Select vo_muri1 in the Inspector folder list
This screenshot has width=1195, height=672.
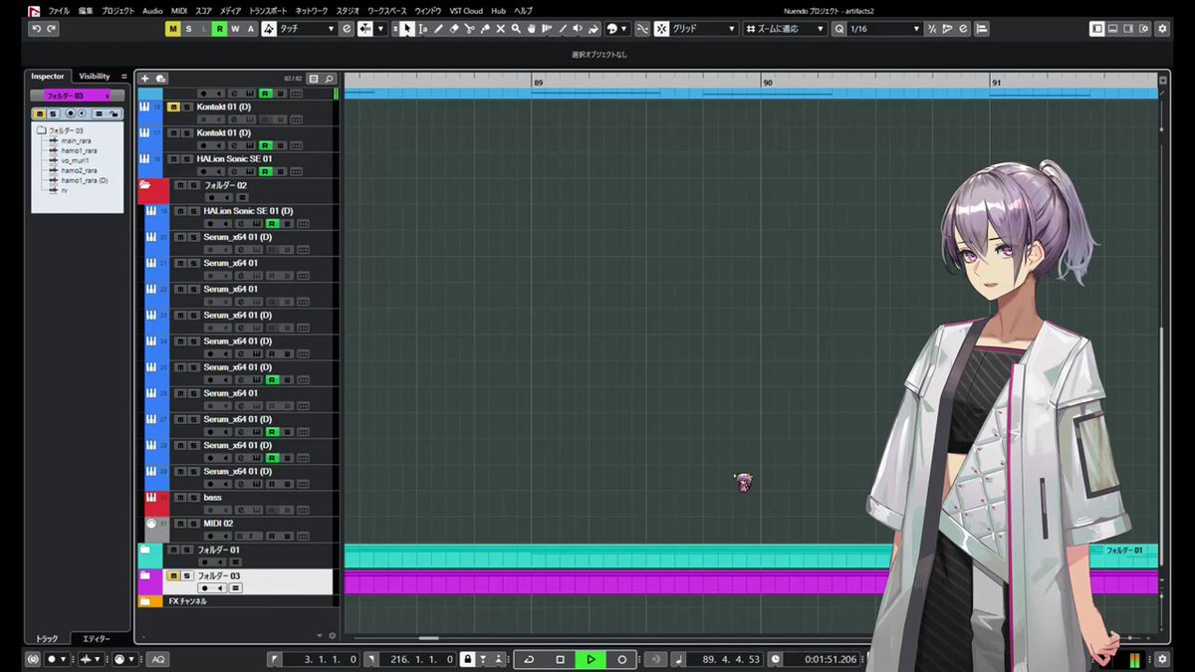[x=75, y=160]
